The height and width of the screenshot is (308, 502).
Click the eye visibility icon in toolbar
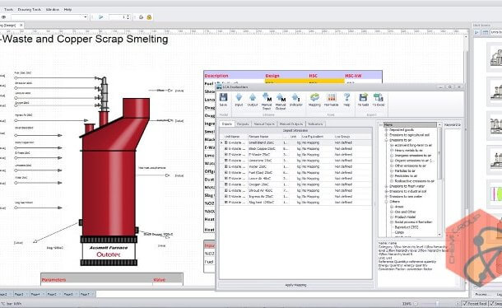point(4,17)
